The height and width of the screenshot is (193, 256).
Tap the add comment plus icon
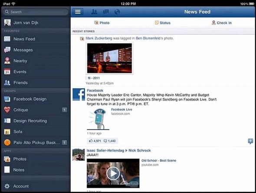click(x=250, y=141)
